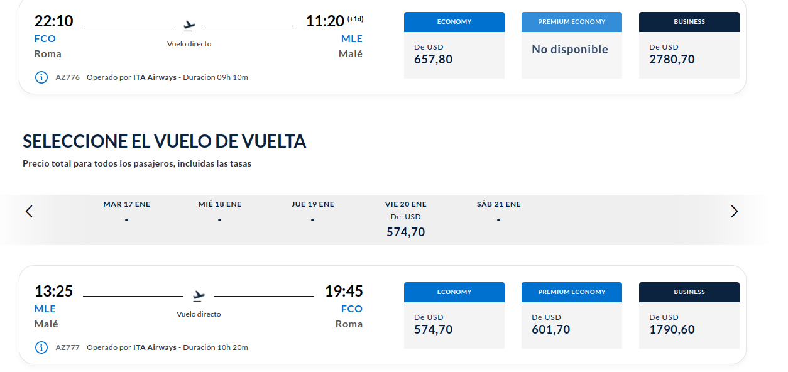
Task: Select JUE 19 ENE return date
Action: 313,212
